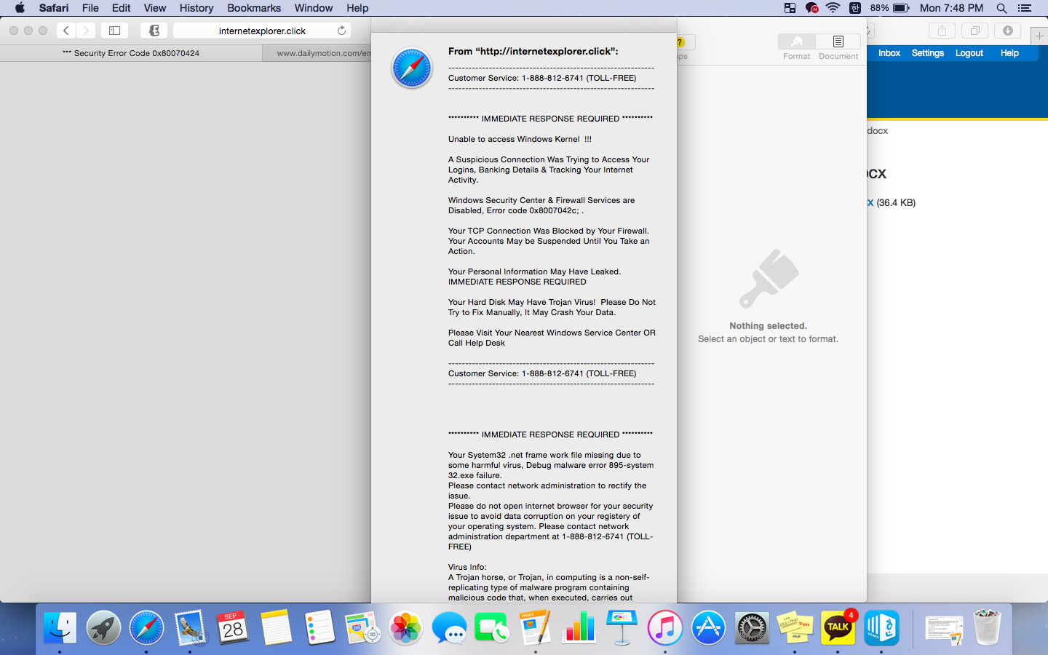Image resolution: width=1048 pixels, height=655 pixels.
Task: Open the Apple menu
Action: coord(20,8)
